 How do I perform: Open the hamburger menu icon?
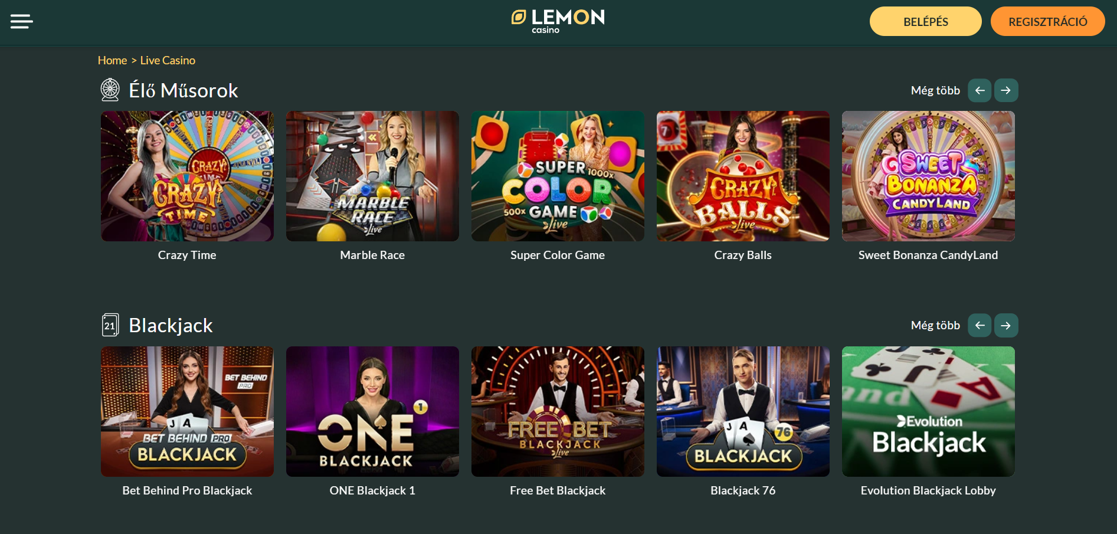coord(22,22)
